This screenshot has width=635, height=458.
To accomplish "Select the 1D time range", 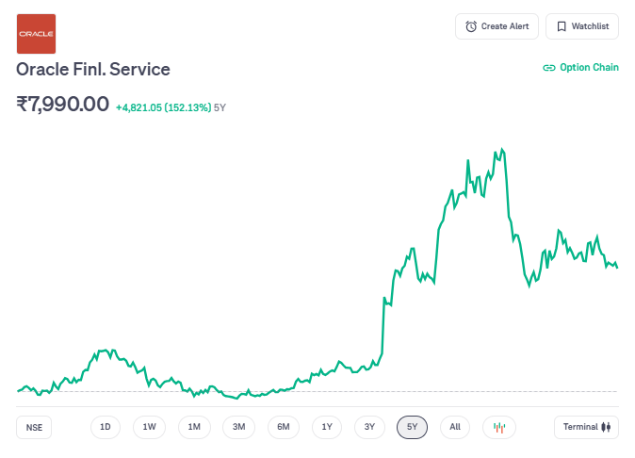I will 106,427.
